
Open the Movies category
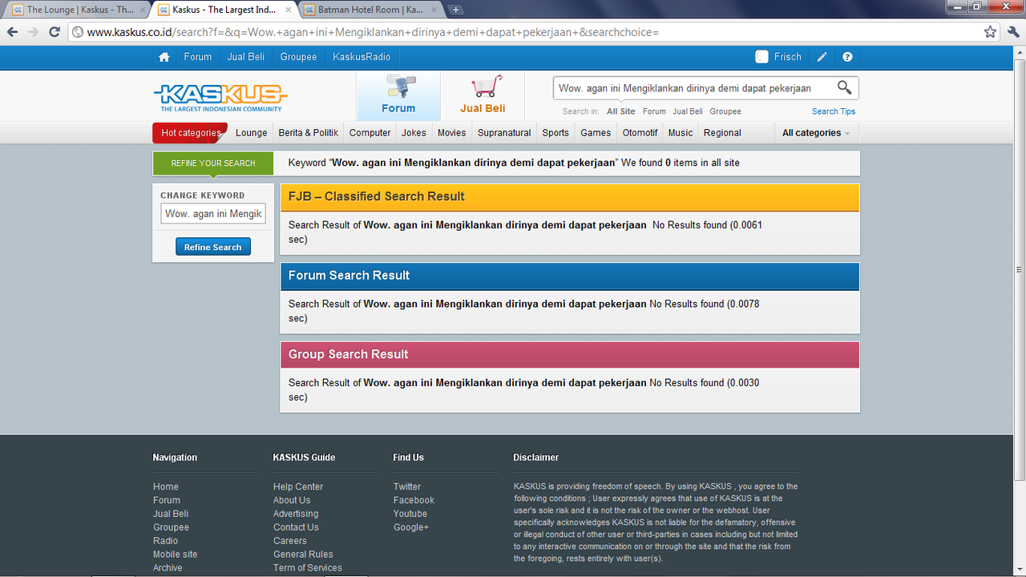(452, 133)
